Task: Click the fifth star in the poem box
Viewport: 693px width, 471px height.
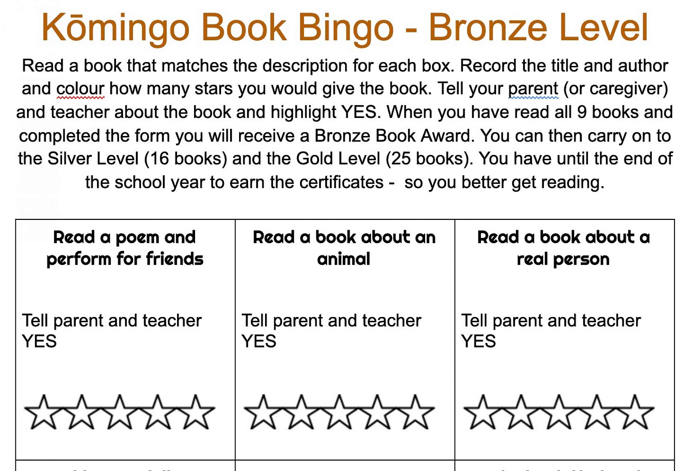Action: (x=196, y=413)
